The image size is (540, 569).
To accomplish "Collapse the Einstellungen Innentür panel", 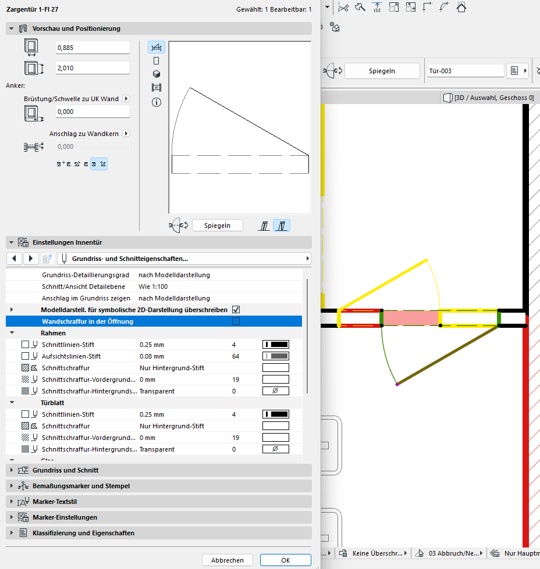I will (12, 242).
